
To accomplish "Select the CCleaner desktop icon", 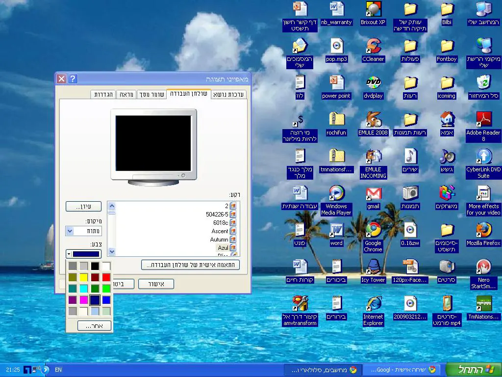I will (373, 46).
